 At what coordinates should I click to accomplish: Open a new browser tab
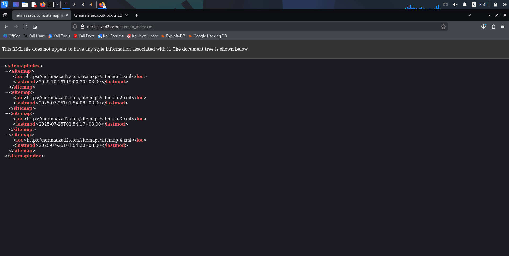pyautogui.click(x=136, y=15)
